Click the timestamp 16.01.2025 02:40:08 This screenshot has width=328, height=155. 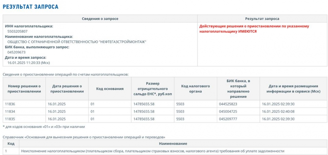(x=278, y=112)
